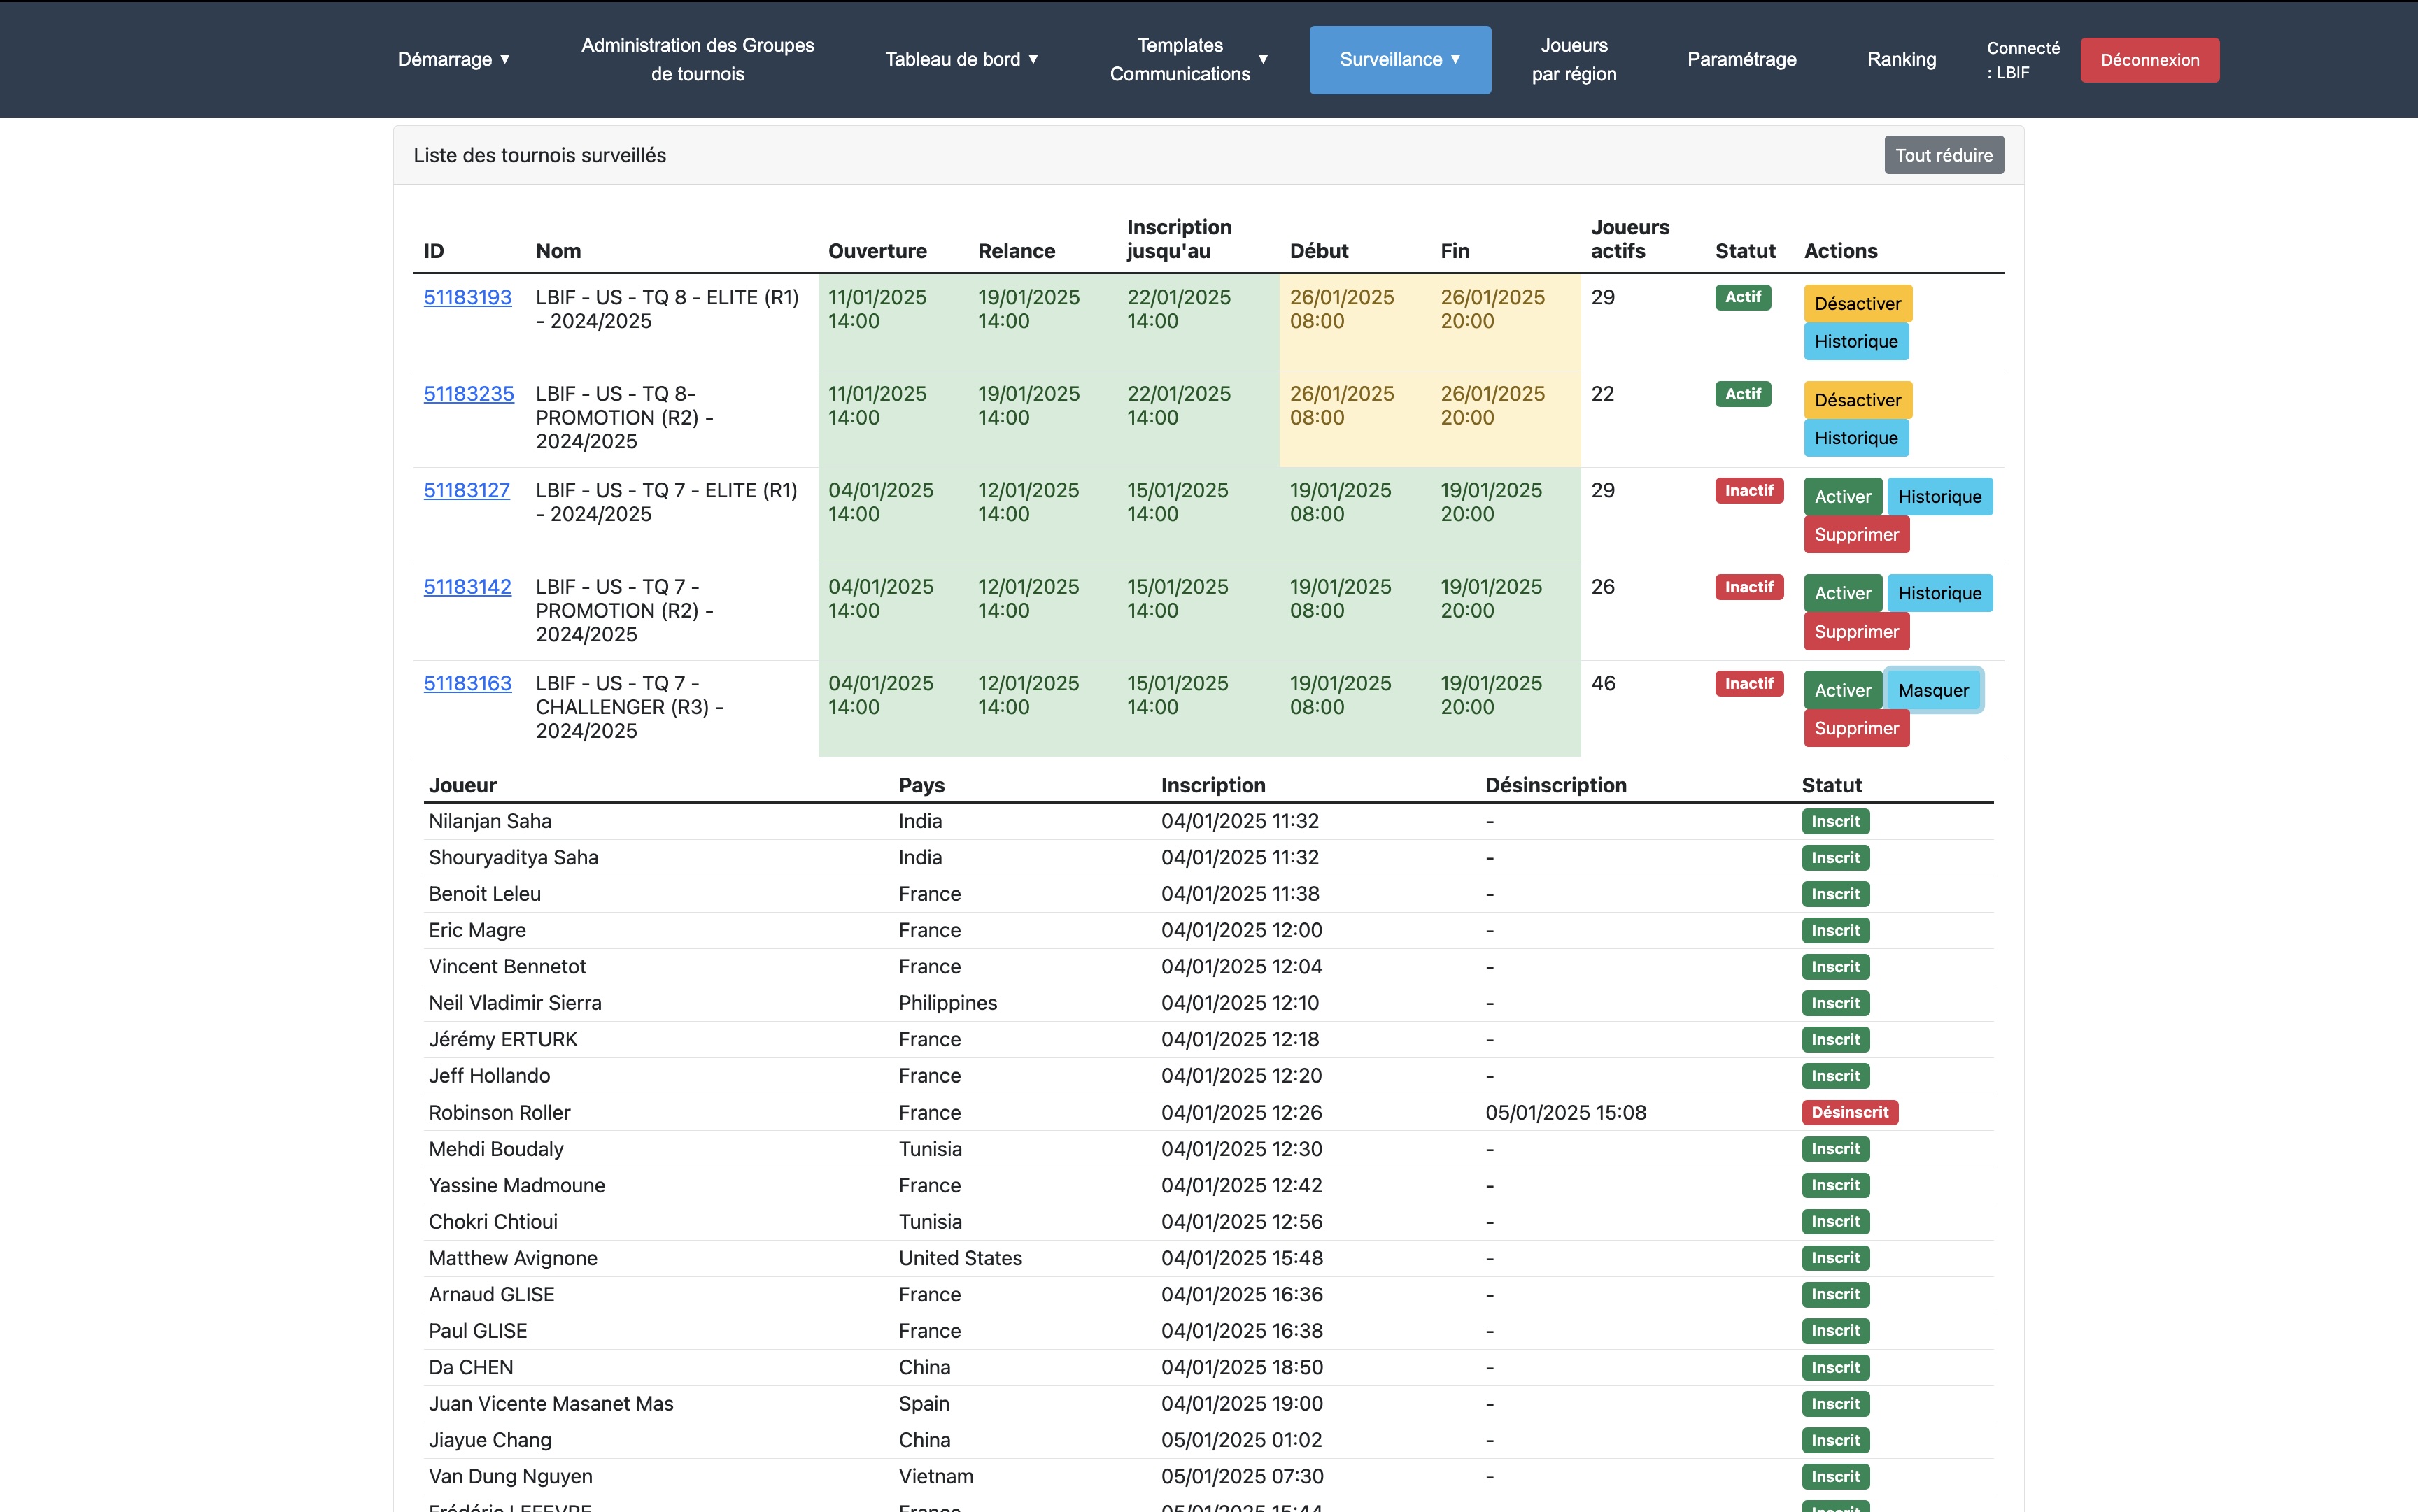Image resolution: width=2418 pixels, height=1512 pixels.
Task: Navigate to Ranking
Action: (x=1901, y=59)
